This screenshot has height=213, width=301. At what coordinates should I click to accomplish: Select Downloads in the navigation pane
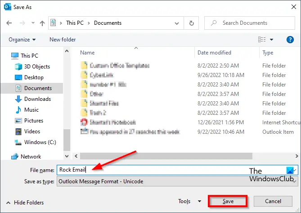(33, 99)
